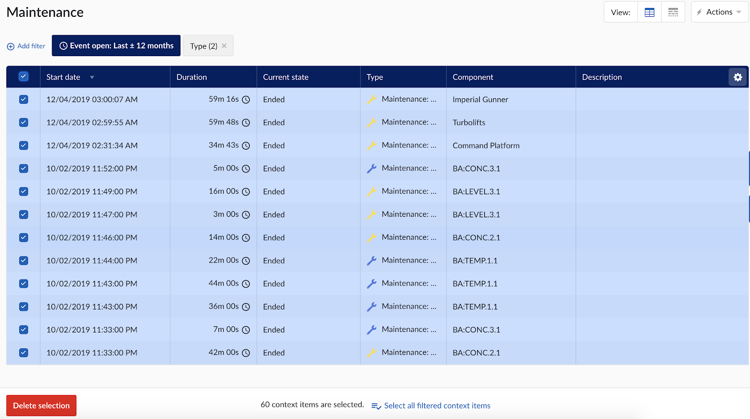This screenshot has width=750, height=419.
Task: Click the clock icon beside 3m 00s duration
Action: 246,215
